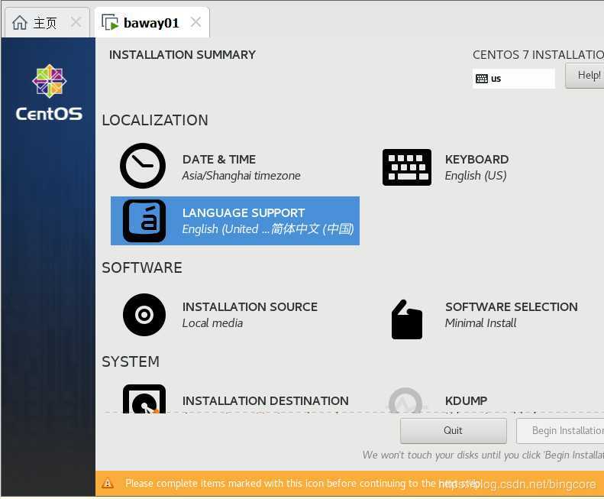Click the home icon on main tab
604x499 pixels.
pos(20,22)
